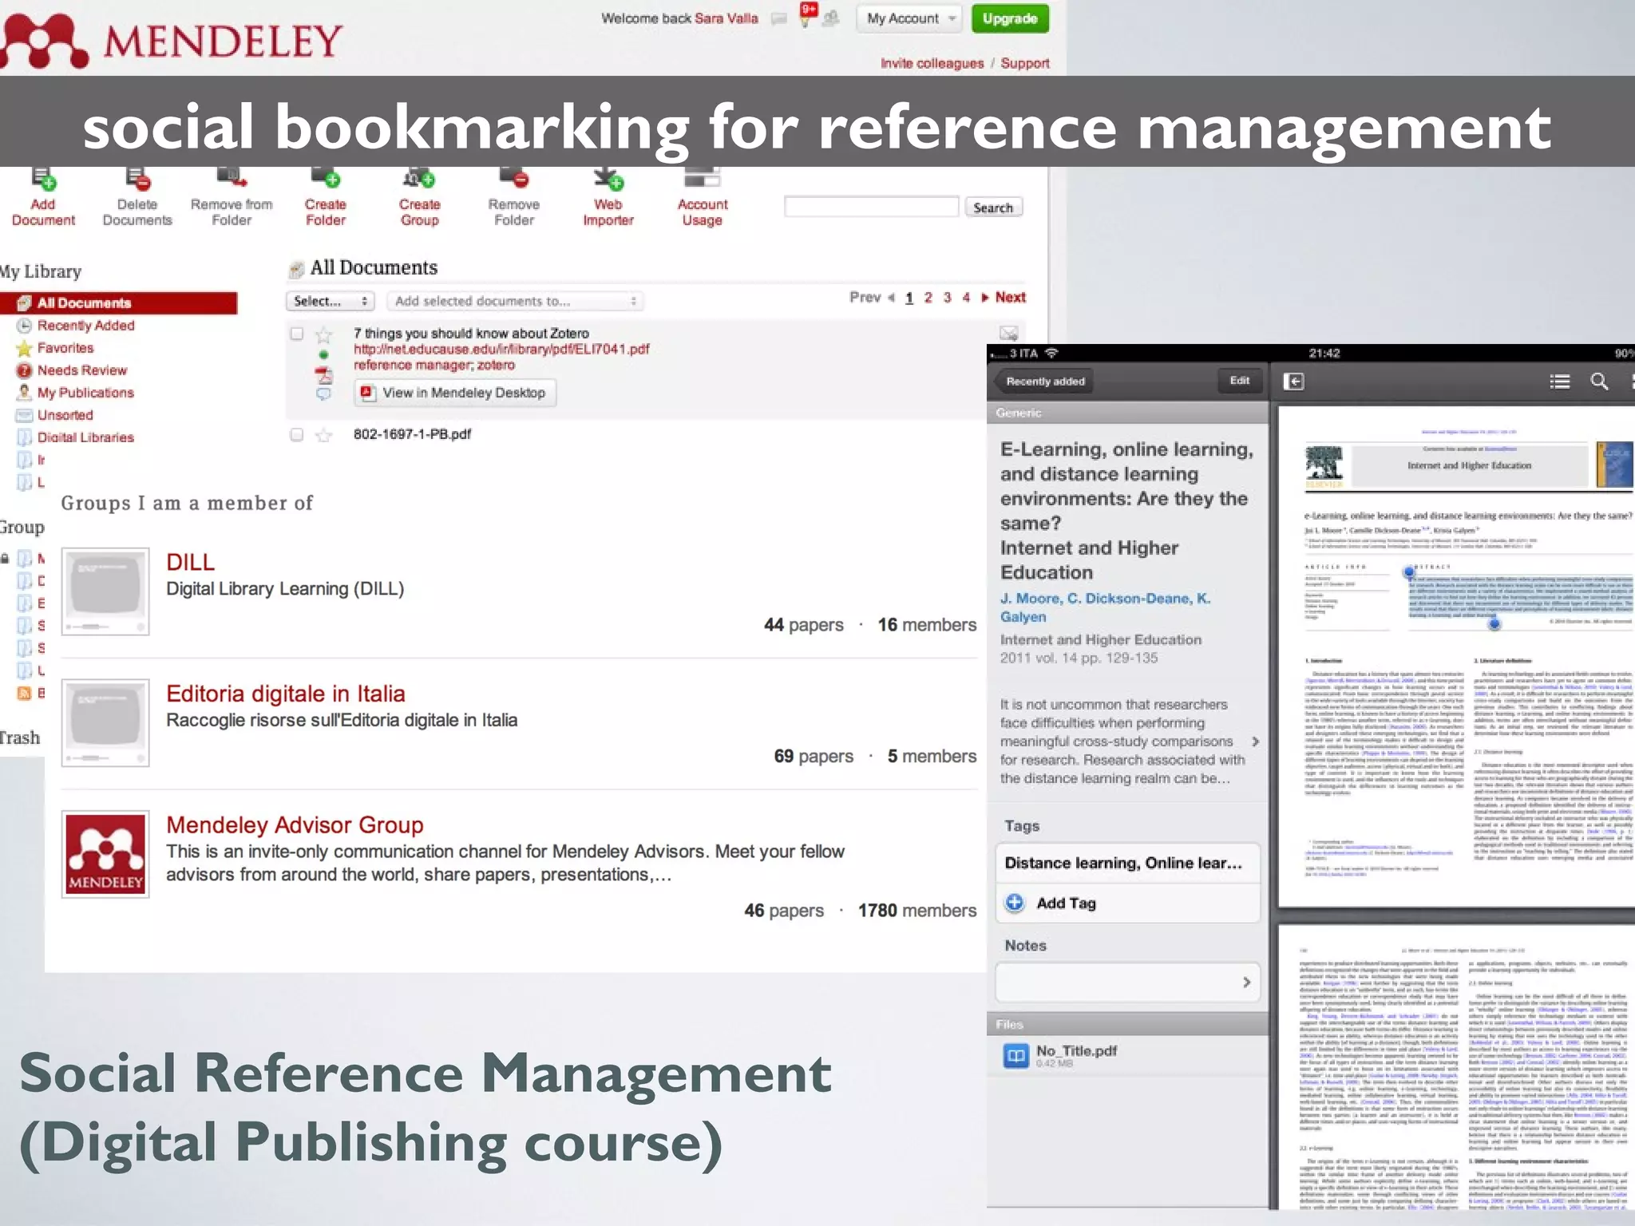
Task: Select All Documents in My Library
Action: pos(119,303)
